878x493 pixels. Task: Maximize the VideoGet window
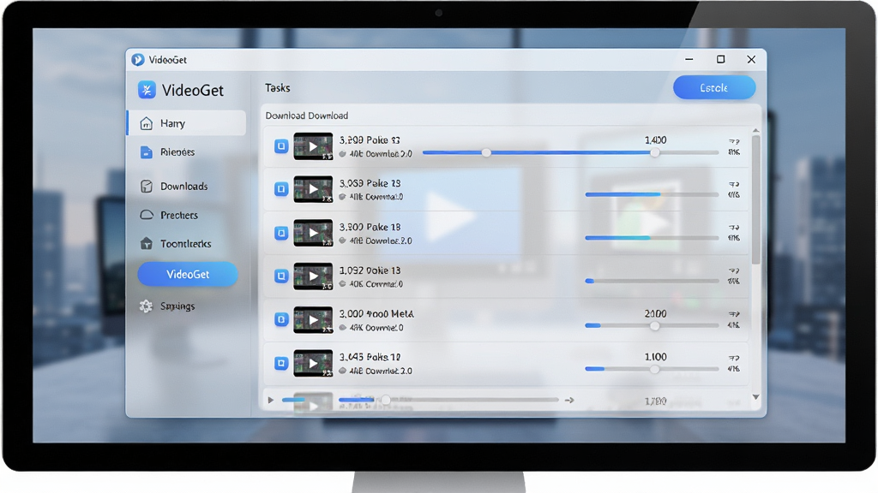click(720, 59)
